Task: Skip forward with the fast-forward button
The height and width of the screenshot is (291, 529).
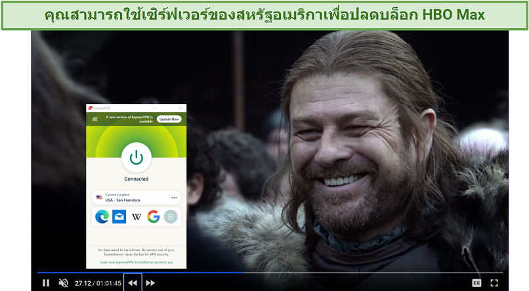Action: tap(150, 283)
